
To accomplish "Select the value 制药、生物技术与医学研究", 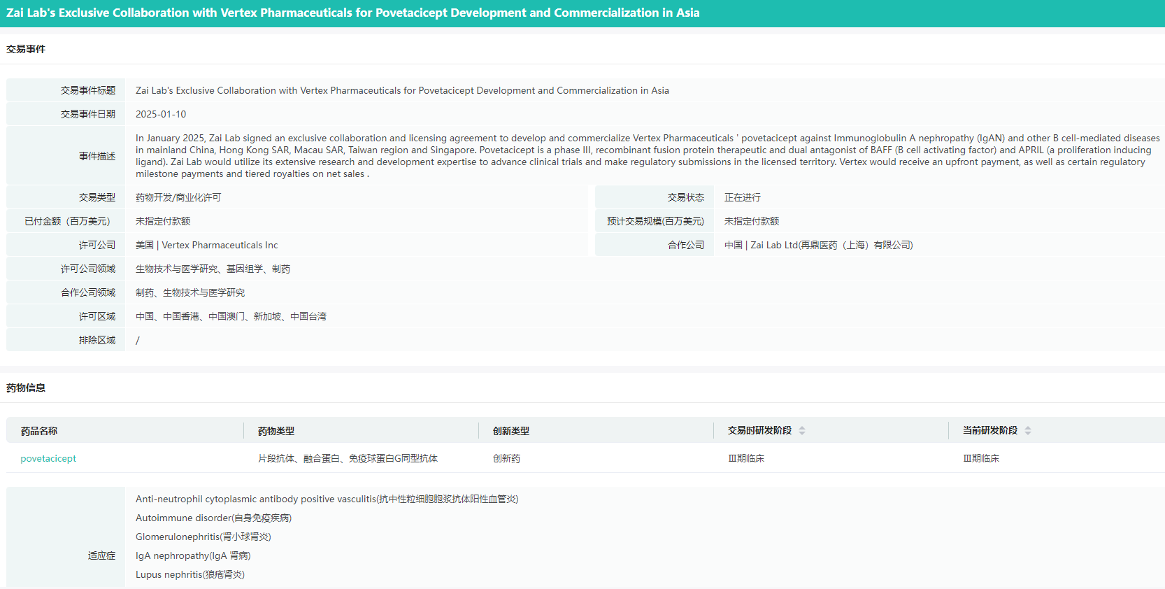I will coord(190,292).
